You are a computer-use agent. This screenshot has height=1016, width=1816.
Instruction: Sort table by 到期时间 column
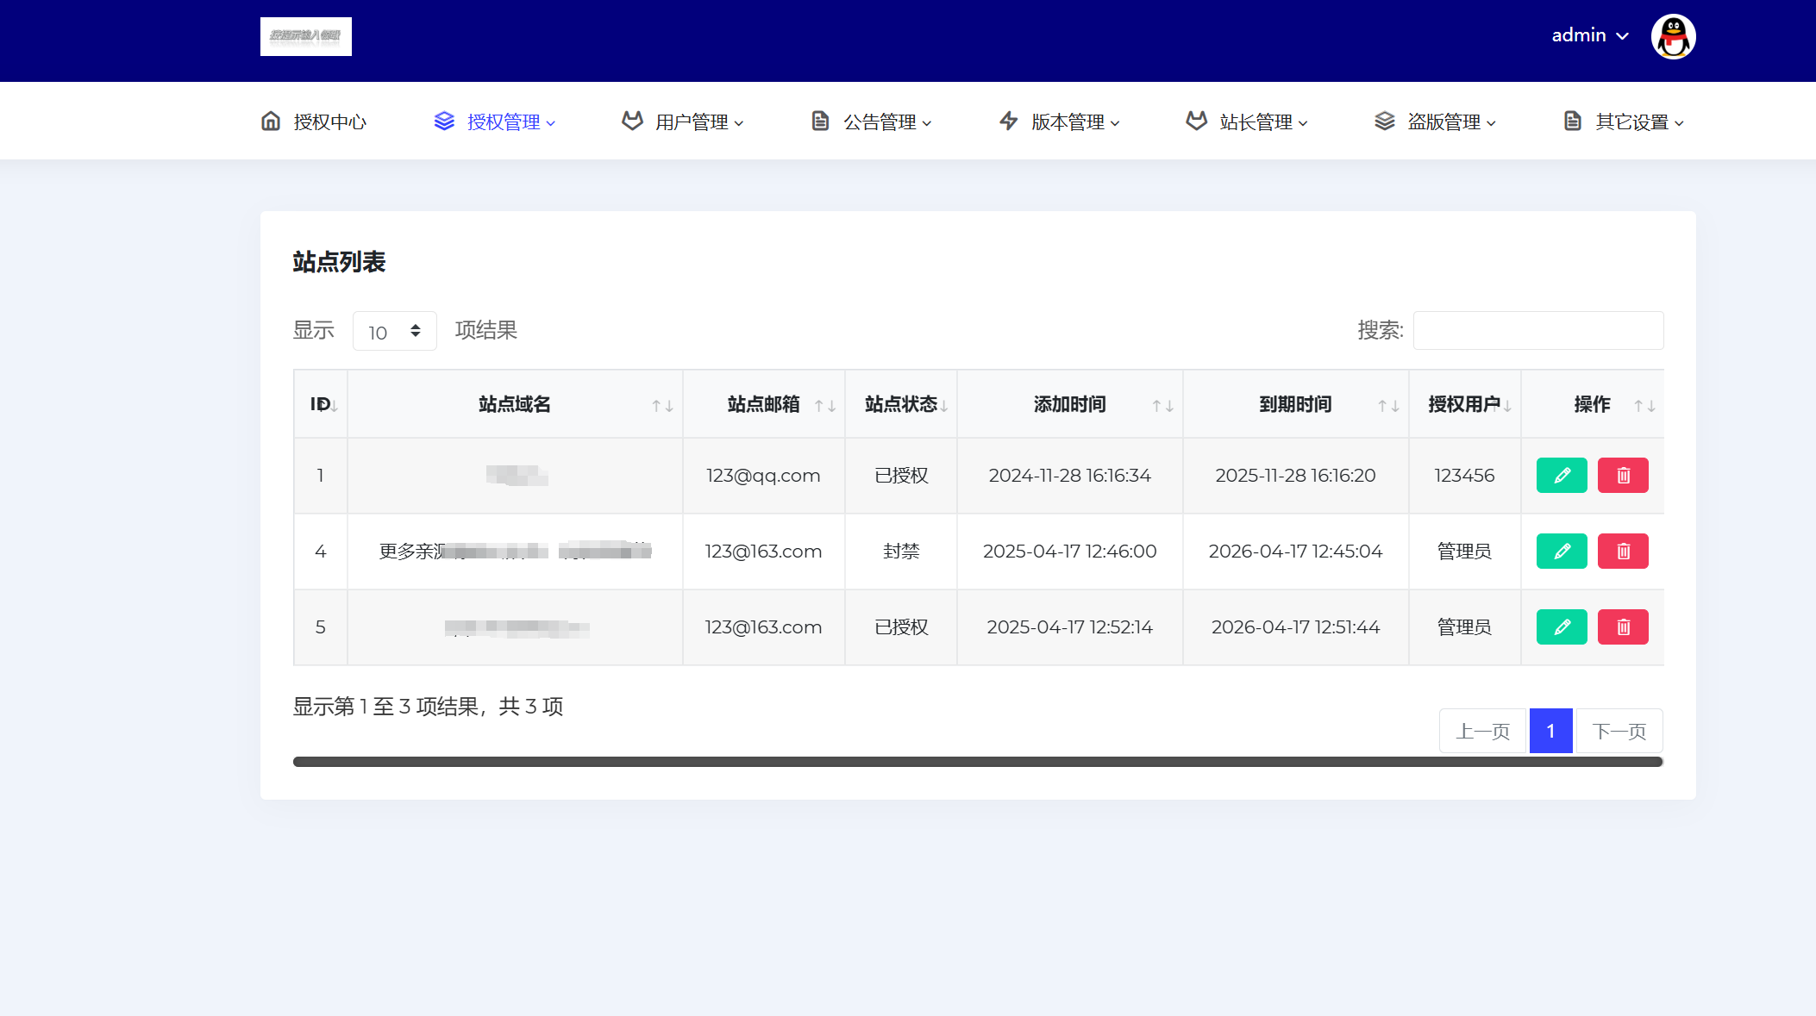click(1295, 404)
